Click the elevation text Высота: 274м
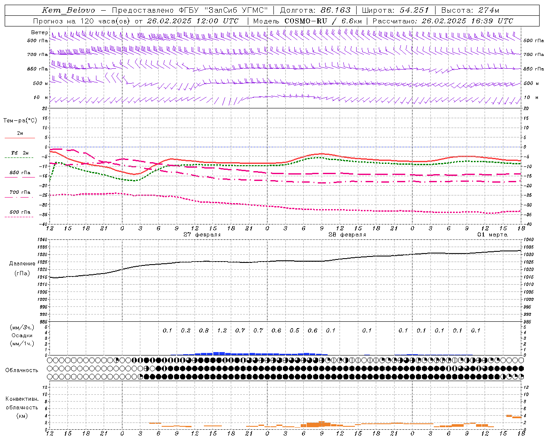The width and height of the screenshot is (546, 437). [470, 10]
